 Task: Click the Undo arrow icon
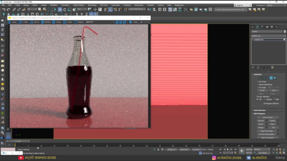tap(4, 9)
